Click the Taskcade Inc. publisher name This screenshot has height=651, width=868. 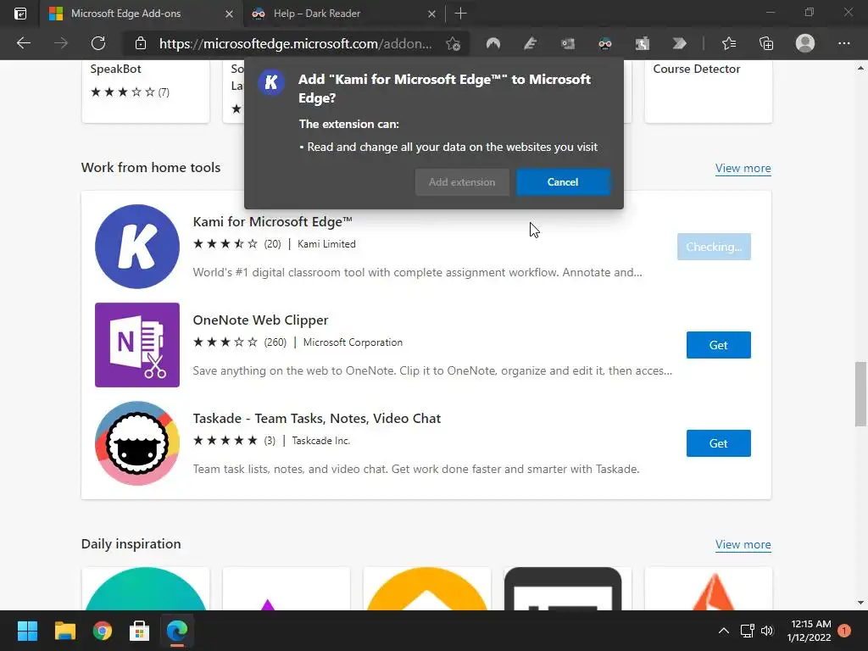point(321,441)
